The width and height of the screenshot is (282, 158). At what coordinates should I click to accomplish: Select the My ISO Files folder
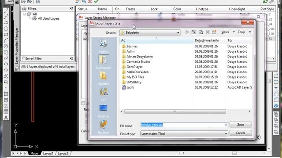[x=135, y=77]
